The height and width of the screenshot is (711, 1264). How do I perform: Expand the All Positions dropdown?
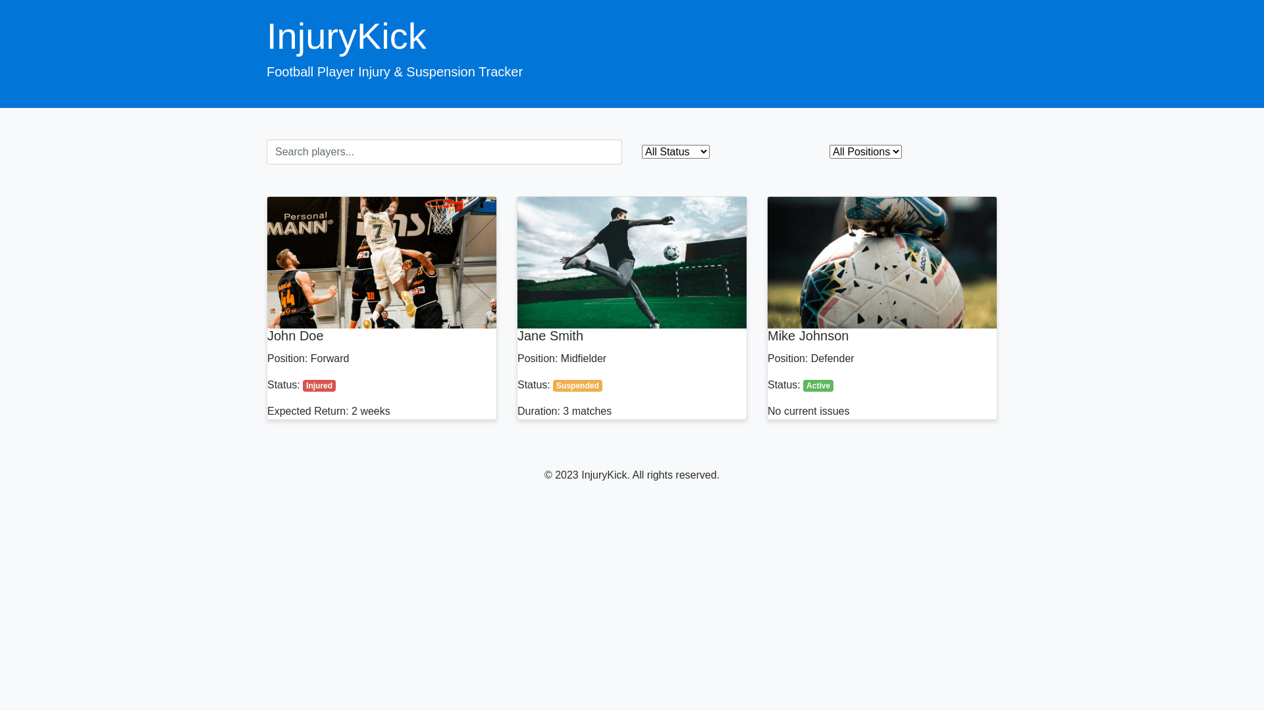pyautogui.click(x=865, y=152)
